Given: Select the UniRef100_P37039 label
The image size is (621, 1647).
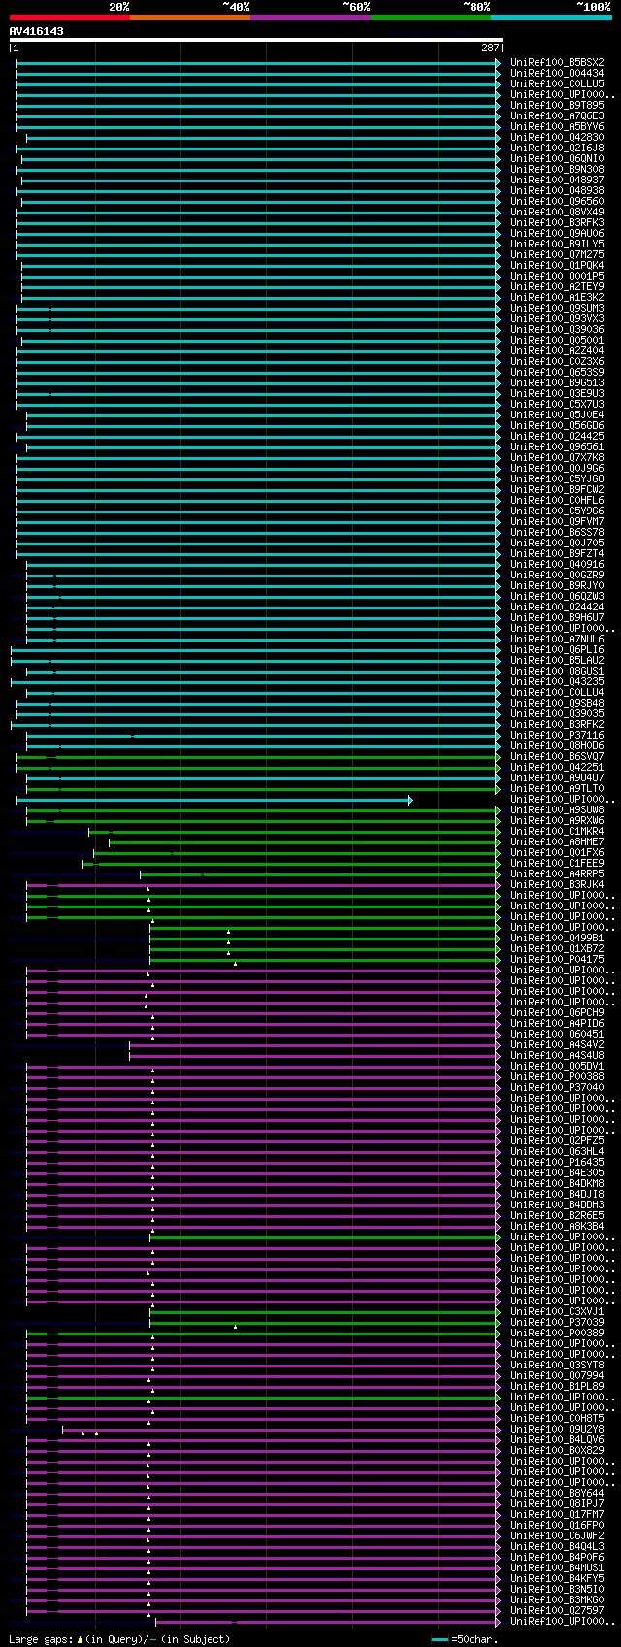Looking at the screenshot, I should click(x=557, y=1322).
